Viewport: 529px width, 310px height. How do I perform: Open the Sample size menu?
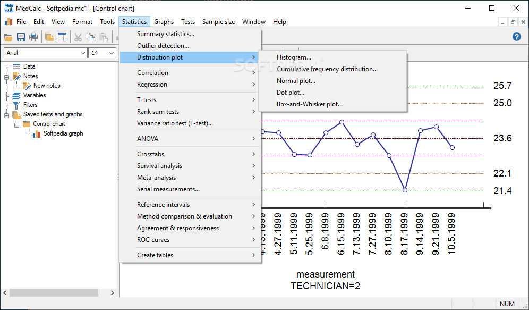(x=218, y=22)
